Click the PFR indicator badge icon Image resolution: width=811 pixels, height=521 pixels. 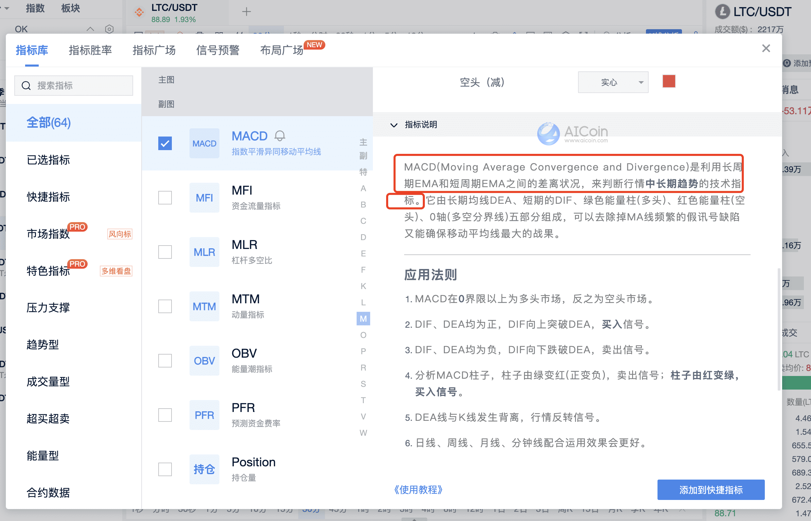point(204,415)
